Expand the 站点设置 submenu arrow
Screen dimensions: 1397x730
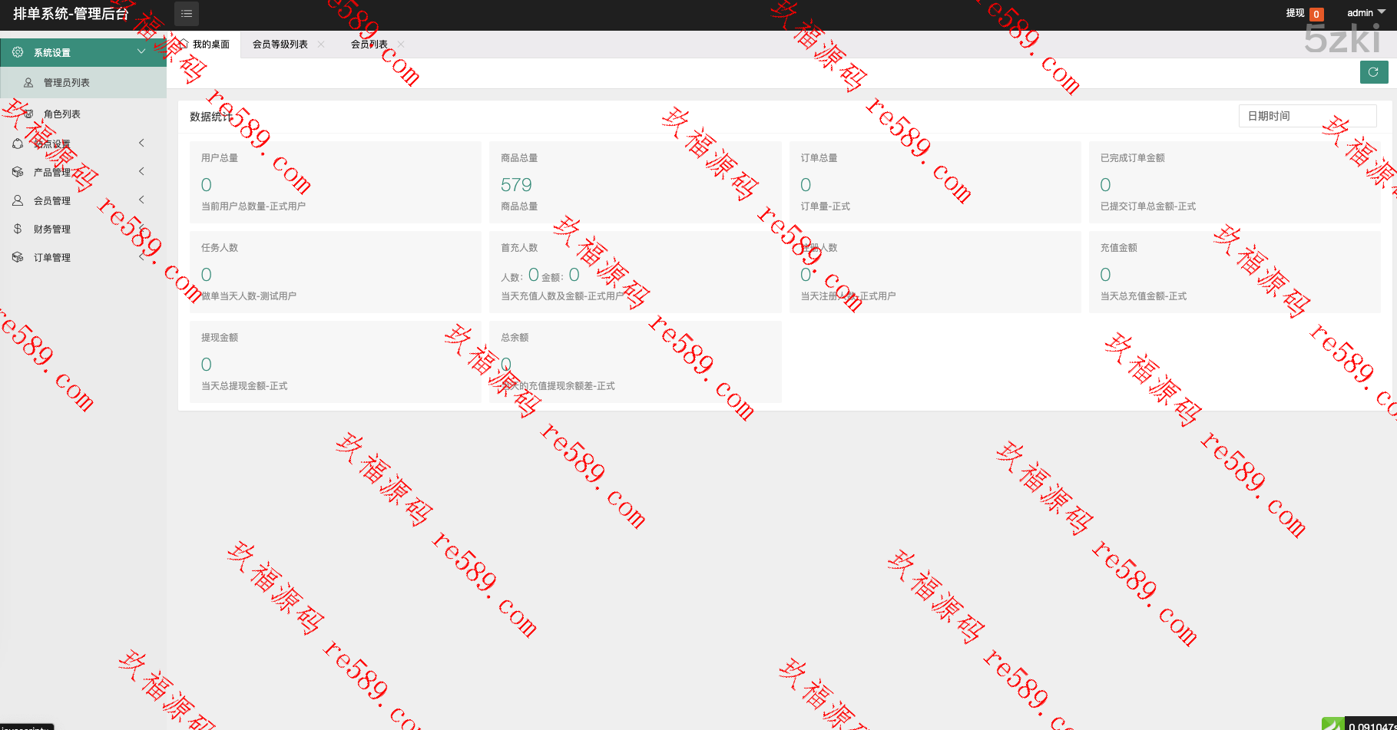[x=141, y=143]
